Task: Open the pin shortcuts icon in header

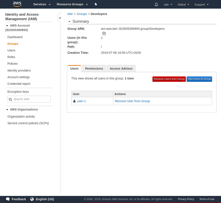Action: coord(96,4)
